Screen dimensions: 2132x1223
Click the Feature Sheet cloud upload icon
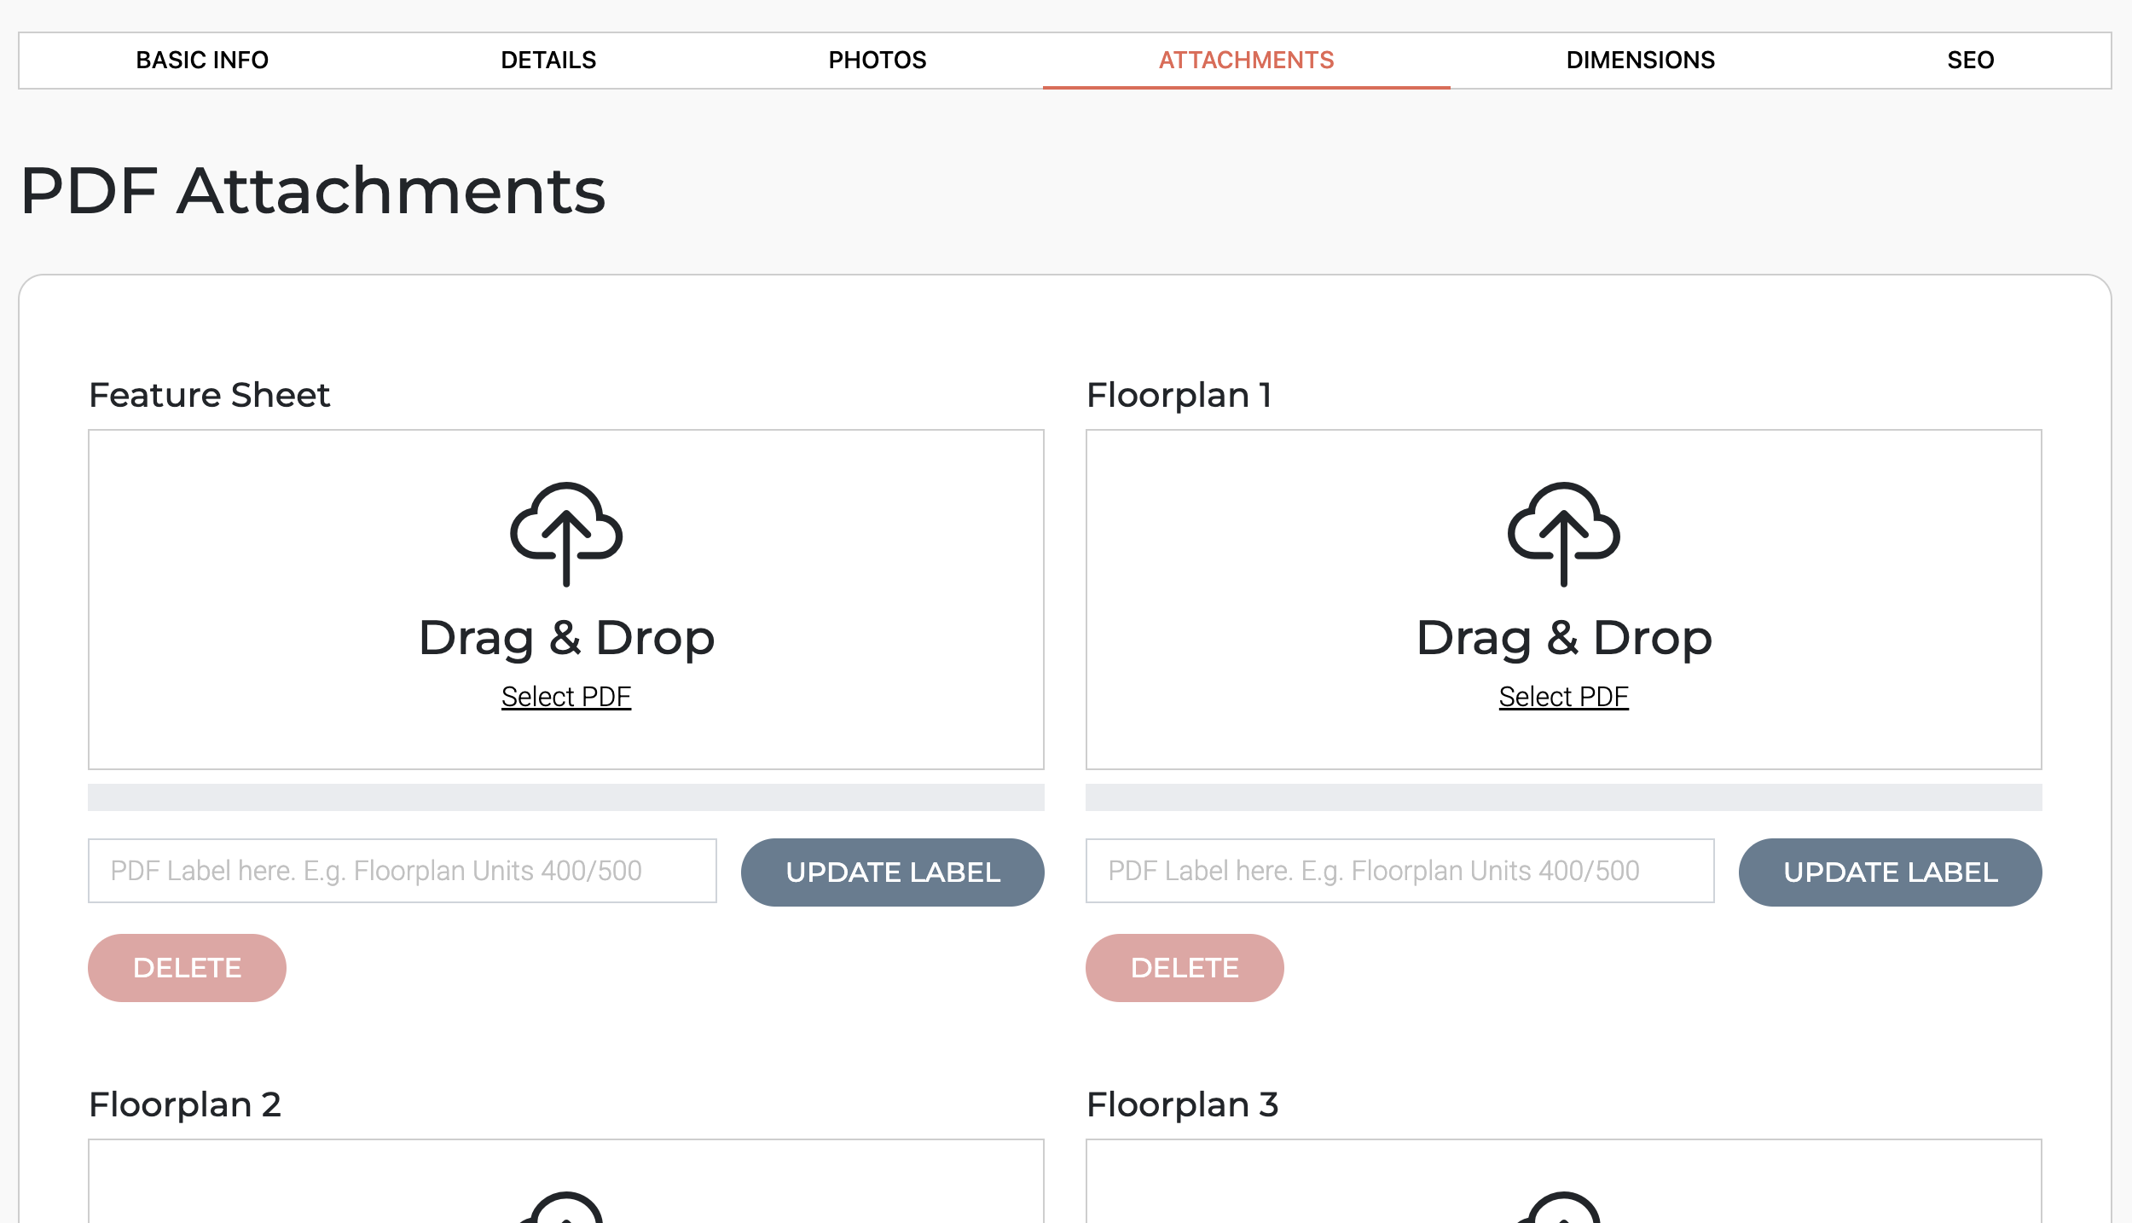pos(565,534)
